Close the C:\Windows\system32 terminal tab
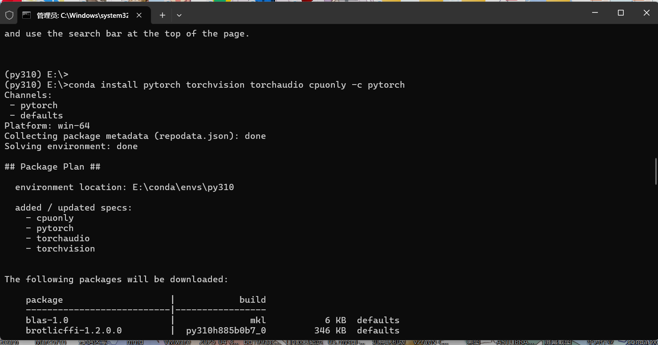658x345 pixels. pos(139,15)
